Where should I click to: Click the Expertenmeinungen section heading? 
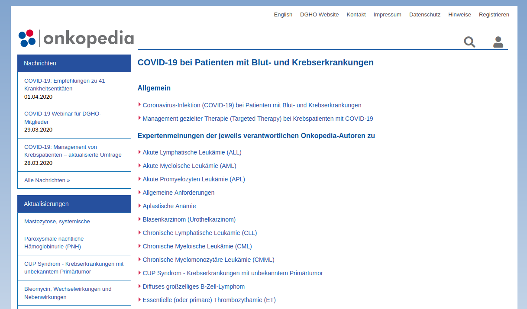256,136
